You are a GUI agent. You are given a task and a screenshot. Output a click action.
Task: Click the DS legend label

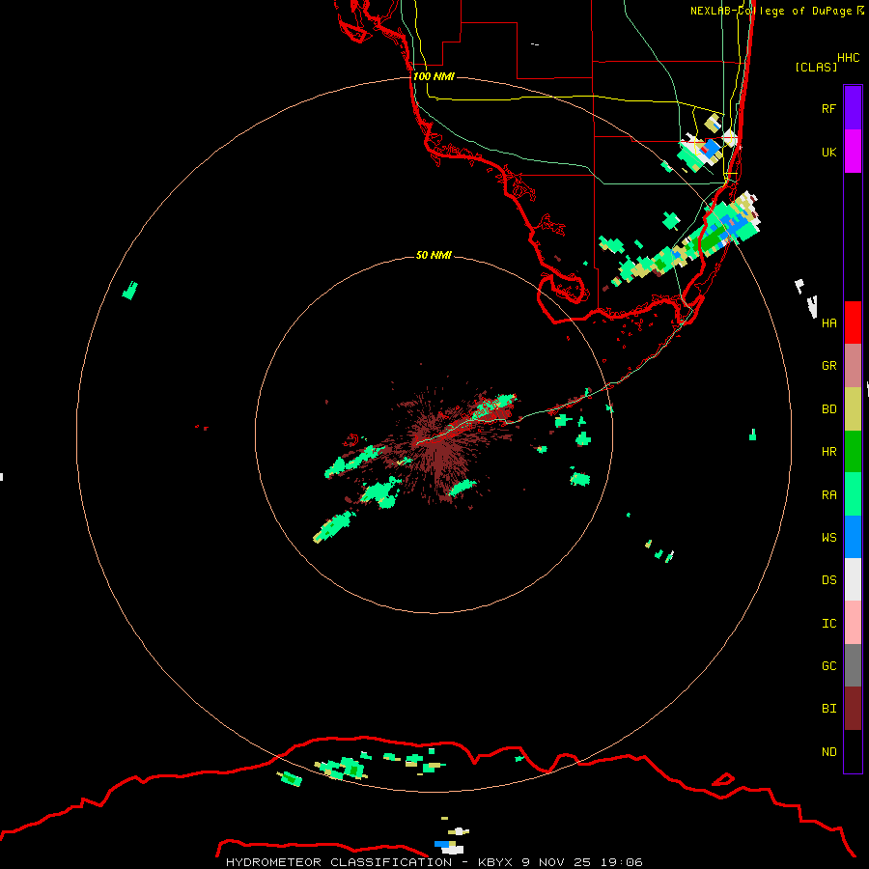[x=829, y=580]
